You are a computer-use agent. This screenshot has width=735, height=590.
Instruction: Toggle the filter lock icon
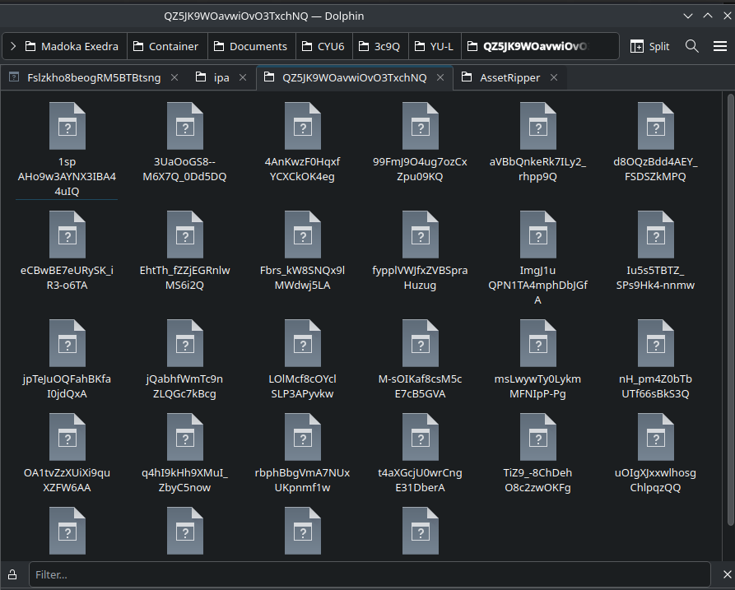point(13,574)
